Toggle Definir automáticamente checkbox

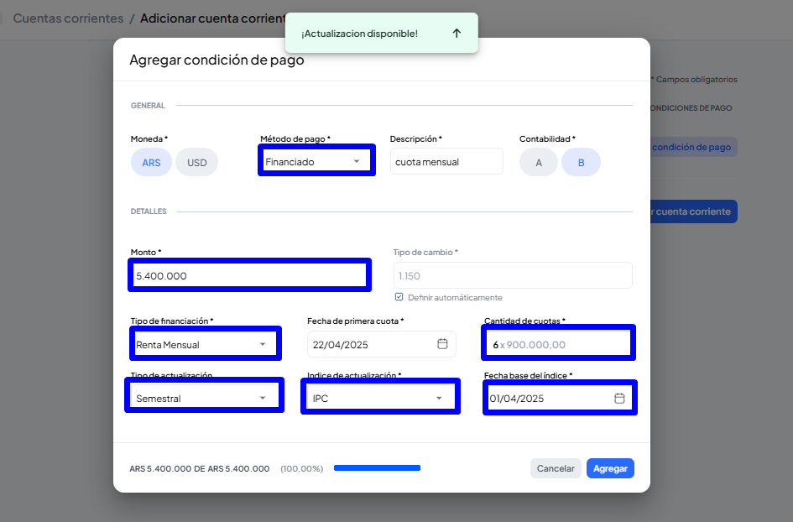(399, 297)
